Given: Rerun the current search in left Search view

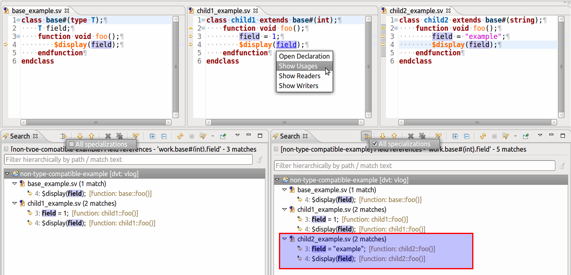Looking at the screenshot, I should [x=180, y=136].
